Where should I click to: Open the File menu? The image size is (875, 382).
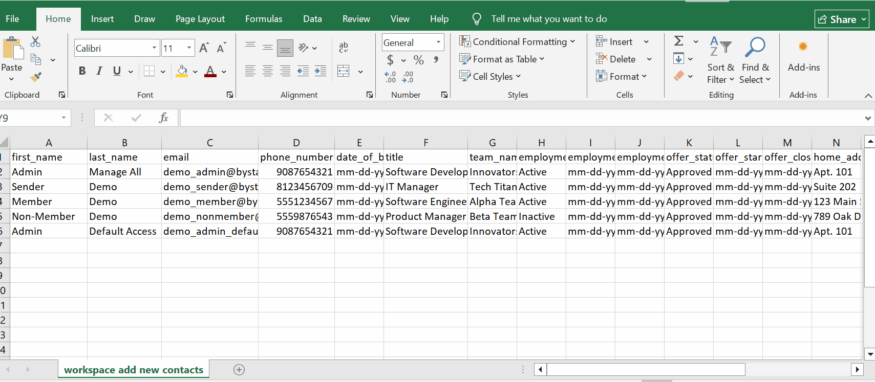pos(12,19)
